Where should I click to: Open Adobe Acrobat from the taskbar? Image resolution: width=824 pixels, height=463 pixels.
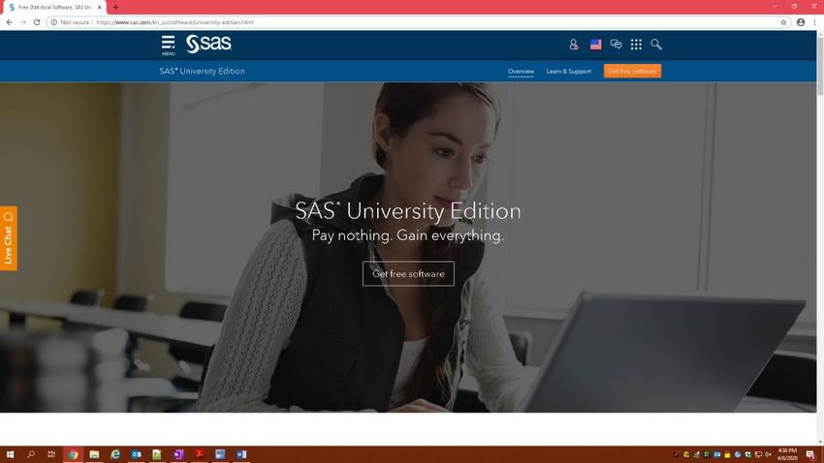point(199,454)
